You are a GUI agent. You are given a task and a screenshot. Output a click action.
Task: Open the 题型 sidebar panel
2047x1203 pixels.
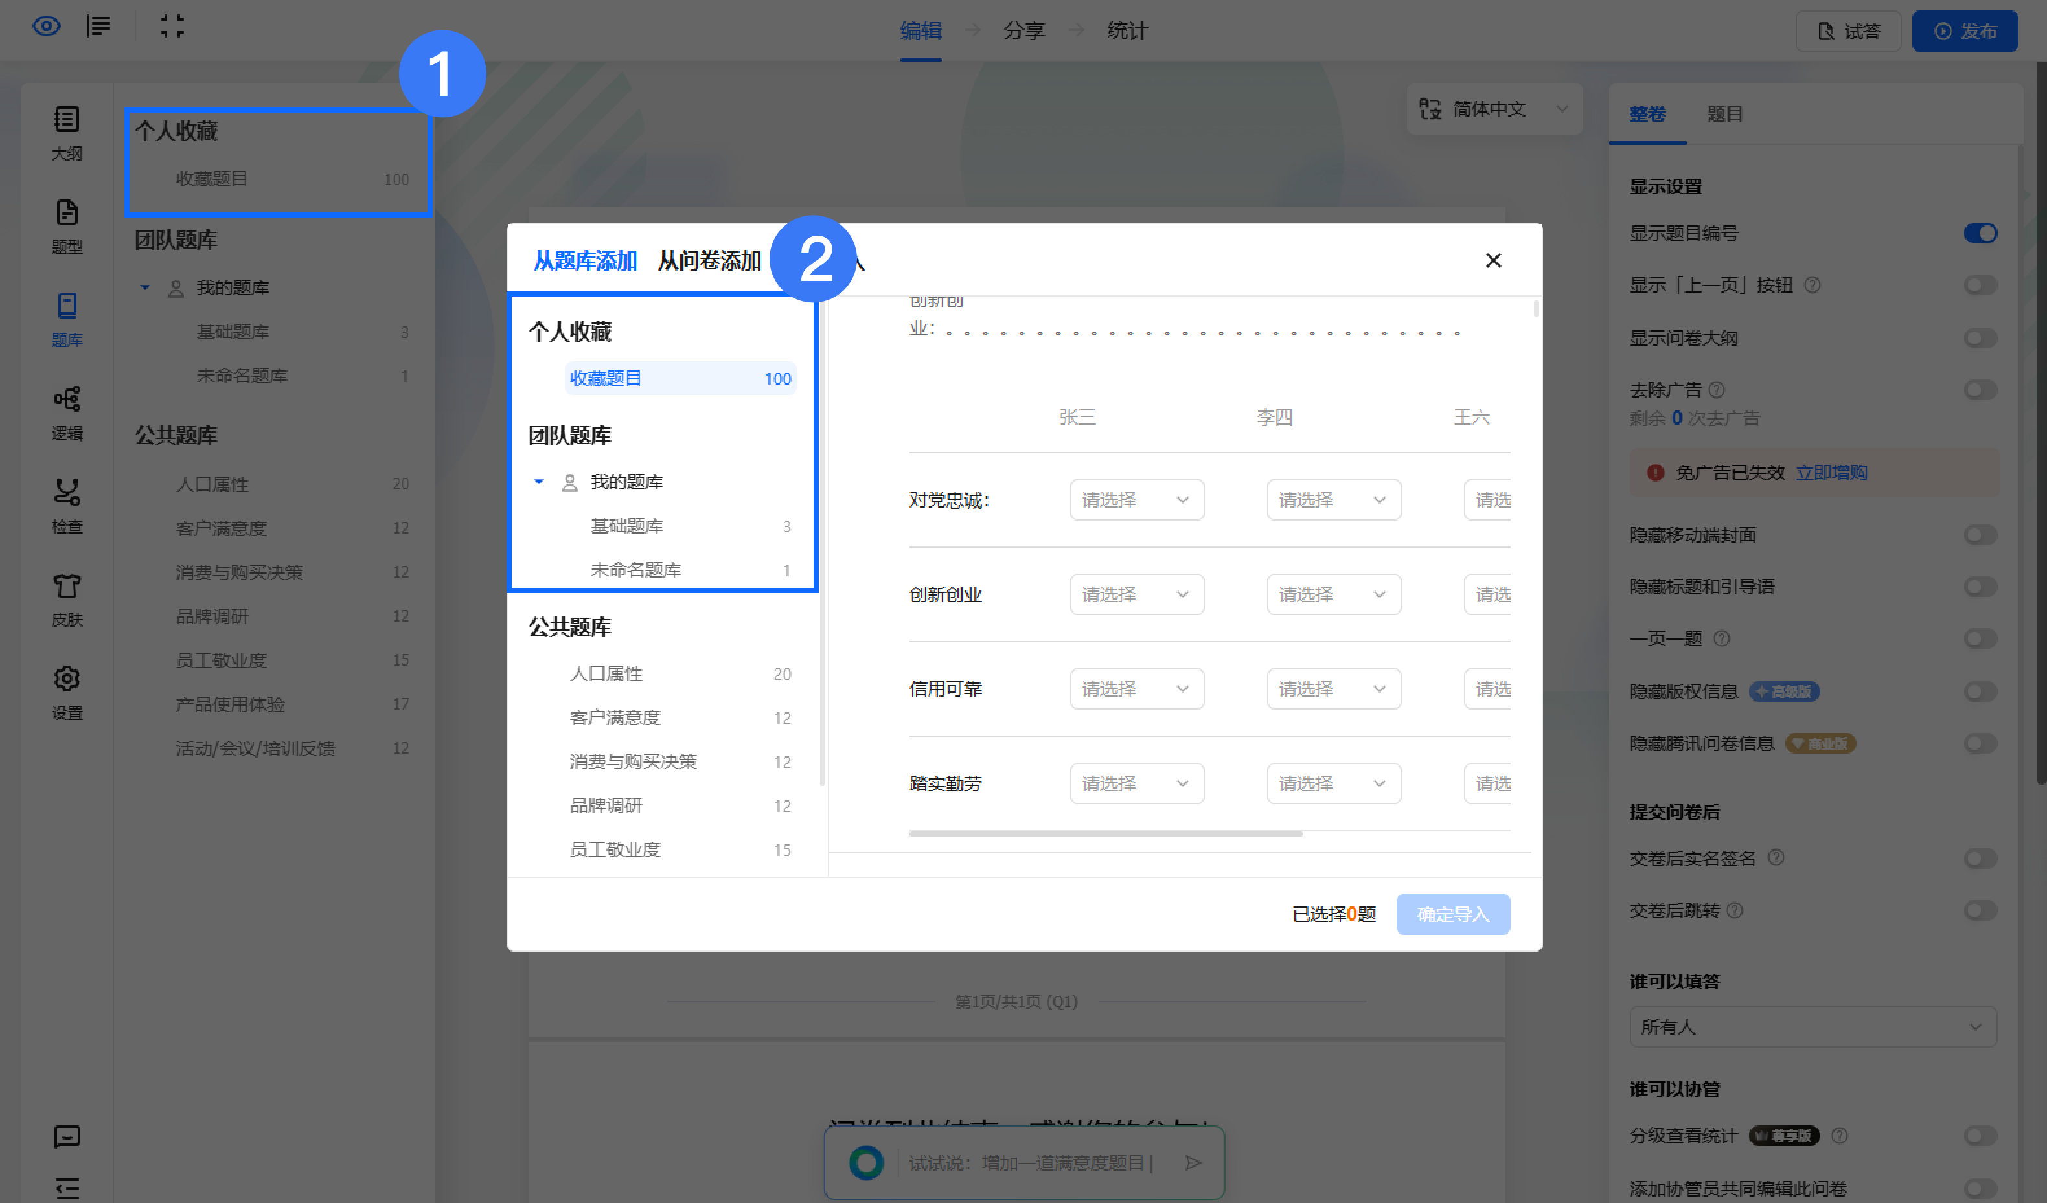[x=67, y=227]
